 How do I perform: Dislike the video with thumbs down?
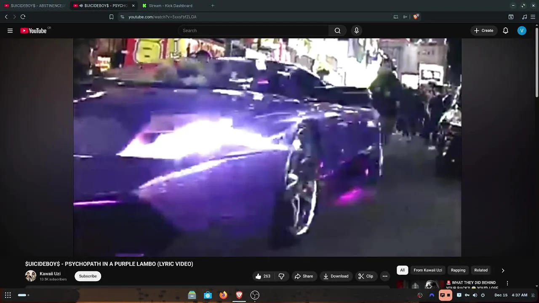(x=281, y=276)
